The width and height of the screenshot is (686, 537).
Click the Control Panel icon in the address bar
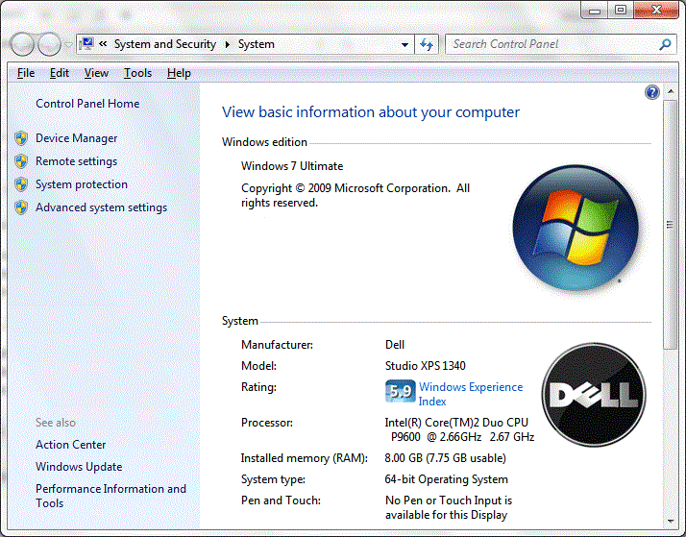click(x=87, y=44)
